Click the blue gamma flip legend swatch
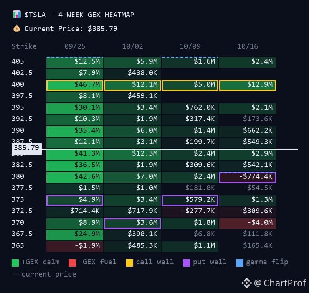 click(x=240, y=263)
